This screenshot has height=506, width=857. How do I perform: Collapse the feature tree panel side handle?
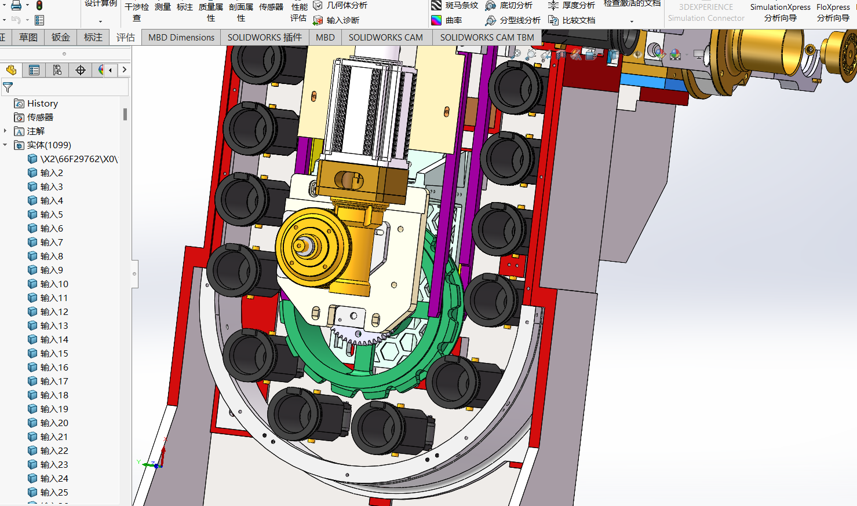point(134,273)
